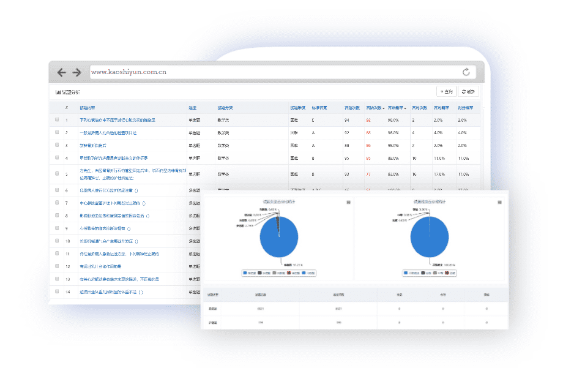
Task: Select the 89.0% cell in row 4
Action: tap(393, 158)
